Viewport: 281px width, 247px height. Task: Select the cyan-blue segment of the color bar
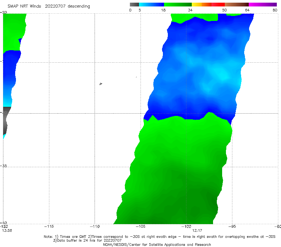point(152,5)
